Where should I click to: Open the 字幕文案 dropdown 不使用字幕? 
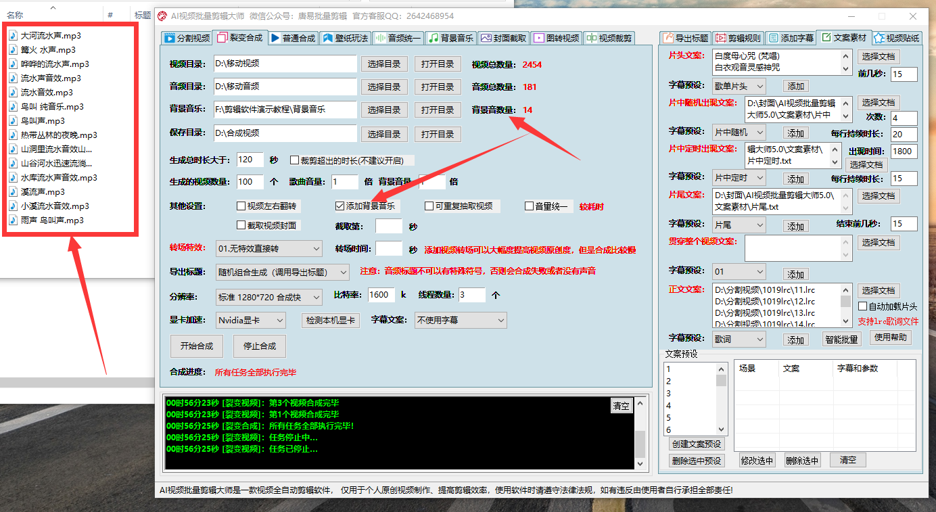coord(461,320)
